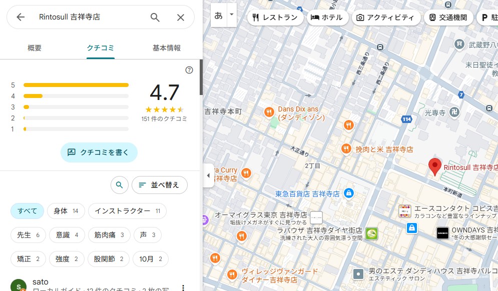Open the three-dot menu on sato's review
This screenshot has width=498, height=291.
(x=183, y=287)
